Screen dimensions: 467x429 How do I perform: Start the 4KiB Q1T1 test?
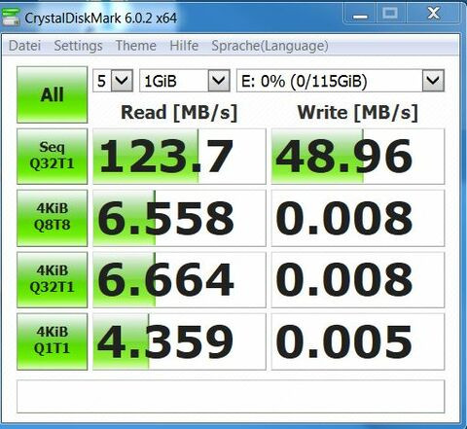coord(53,341)
